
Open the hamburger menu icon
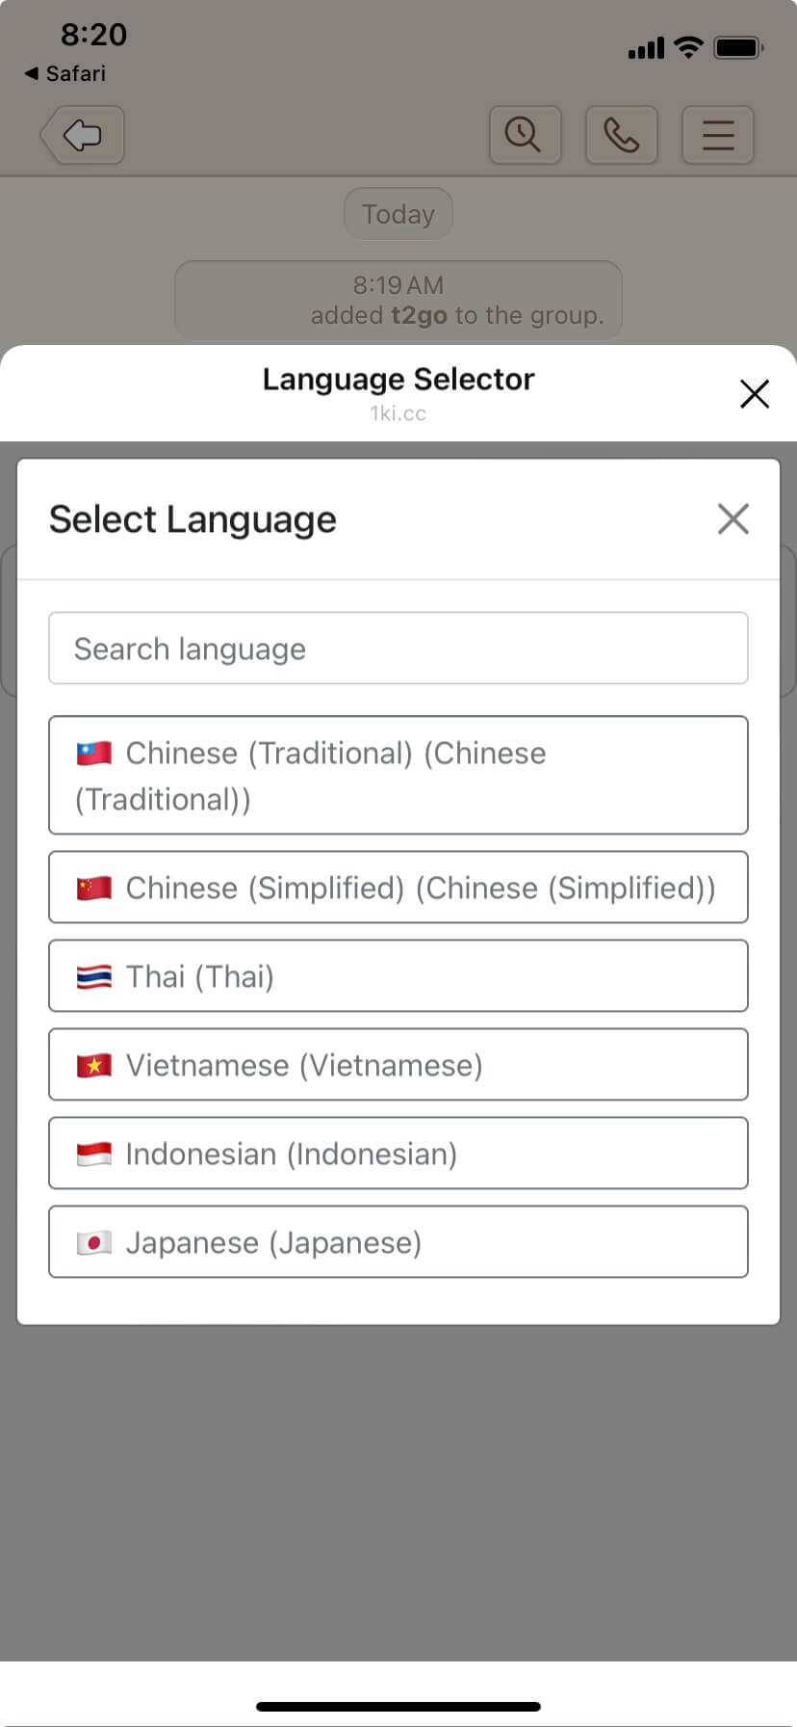[717, 135]
